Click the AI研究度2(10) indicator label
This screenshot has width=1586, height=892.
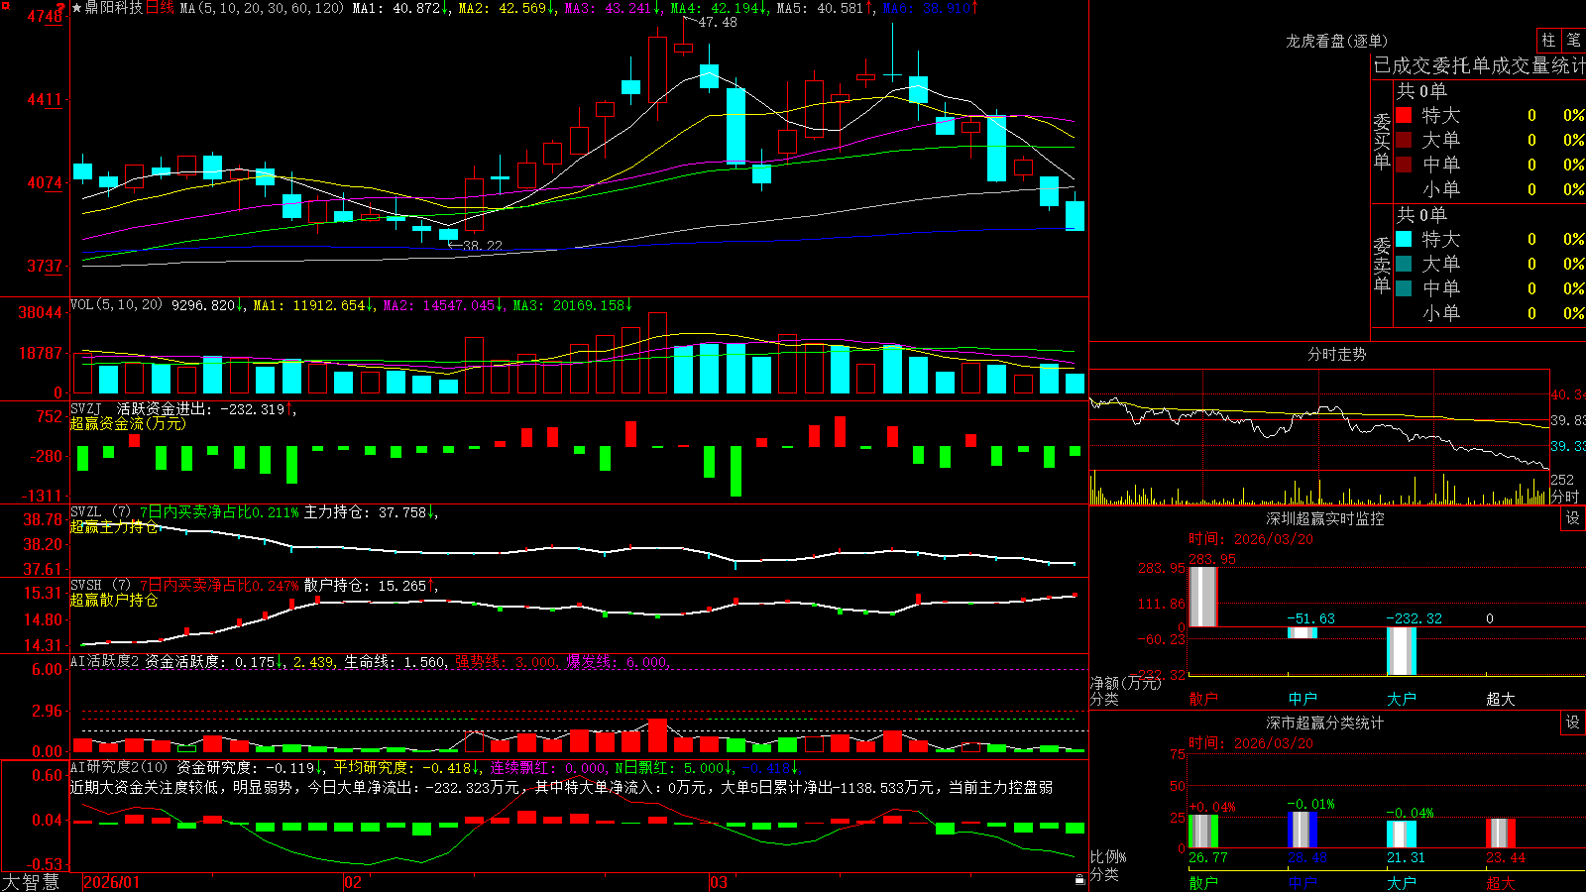coord(119,767)
